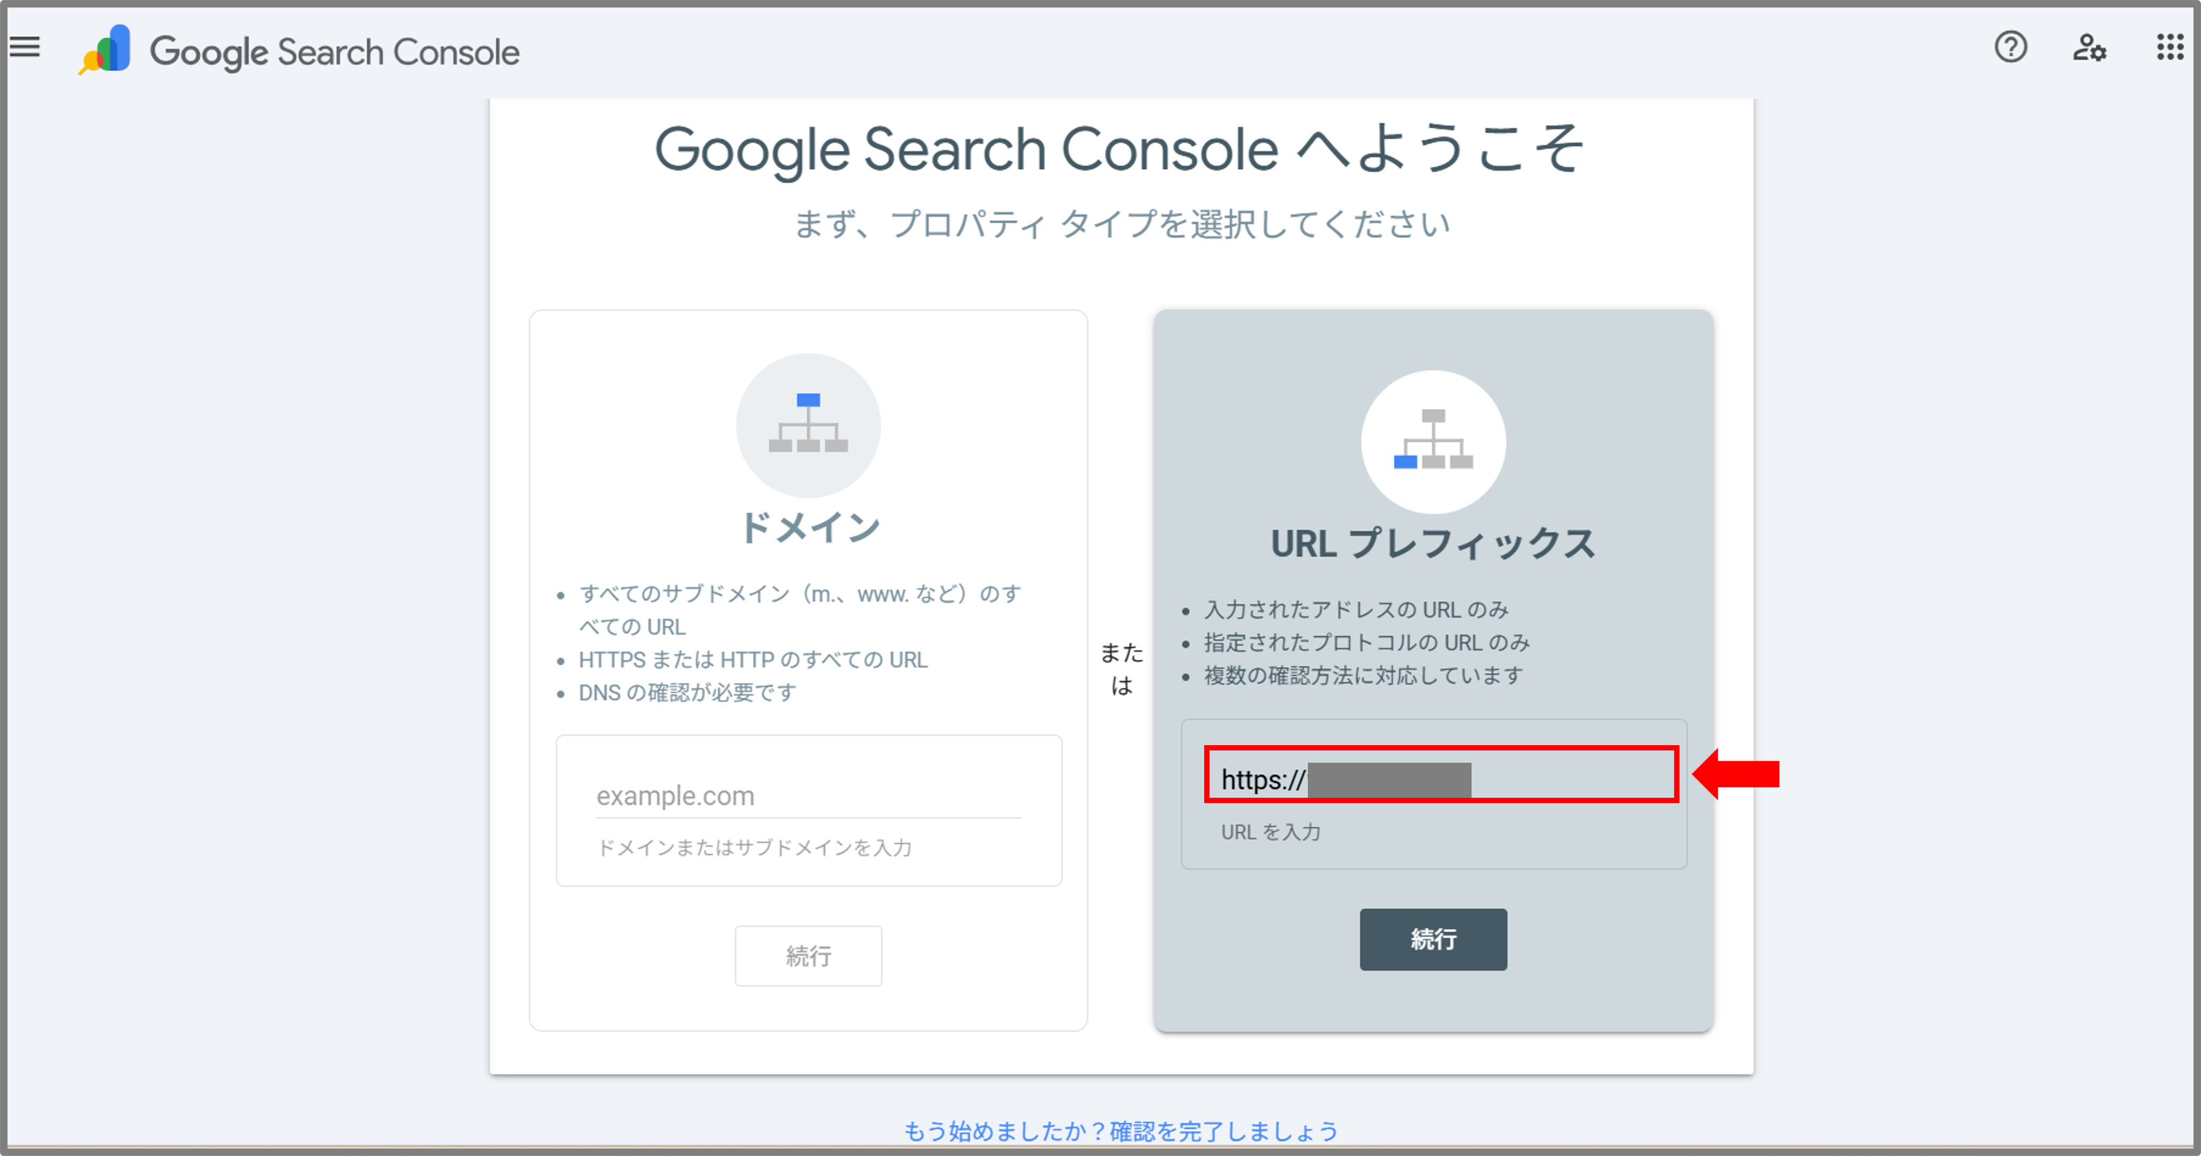This screenshot has width=2201, height=1156.
Task: Open the hamburger main menu
Action: click(x=26, y=47)
